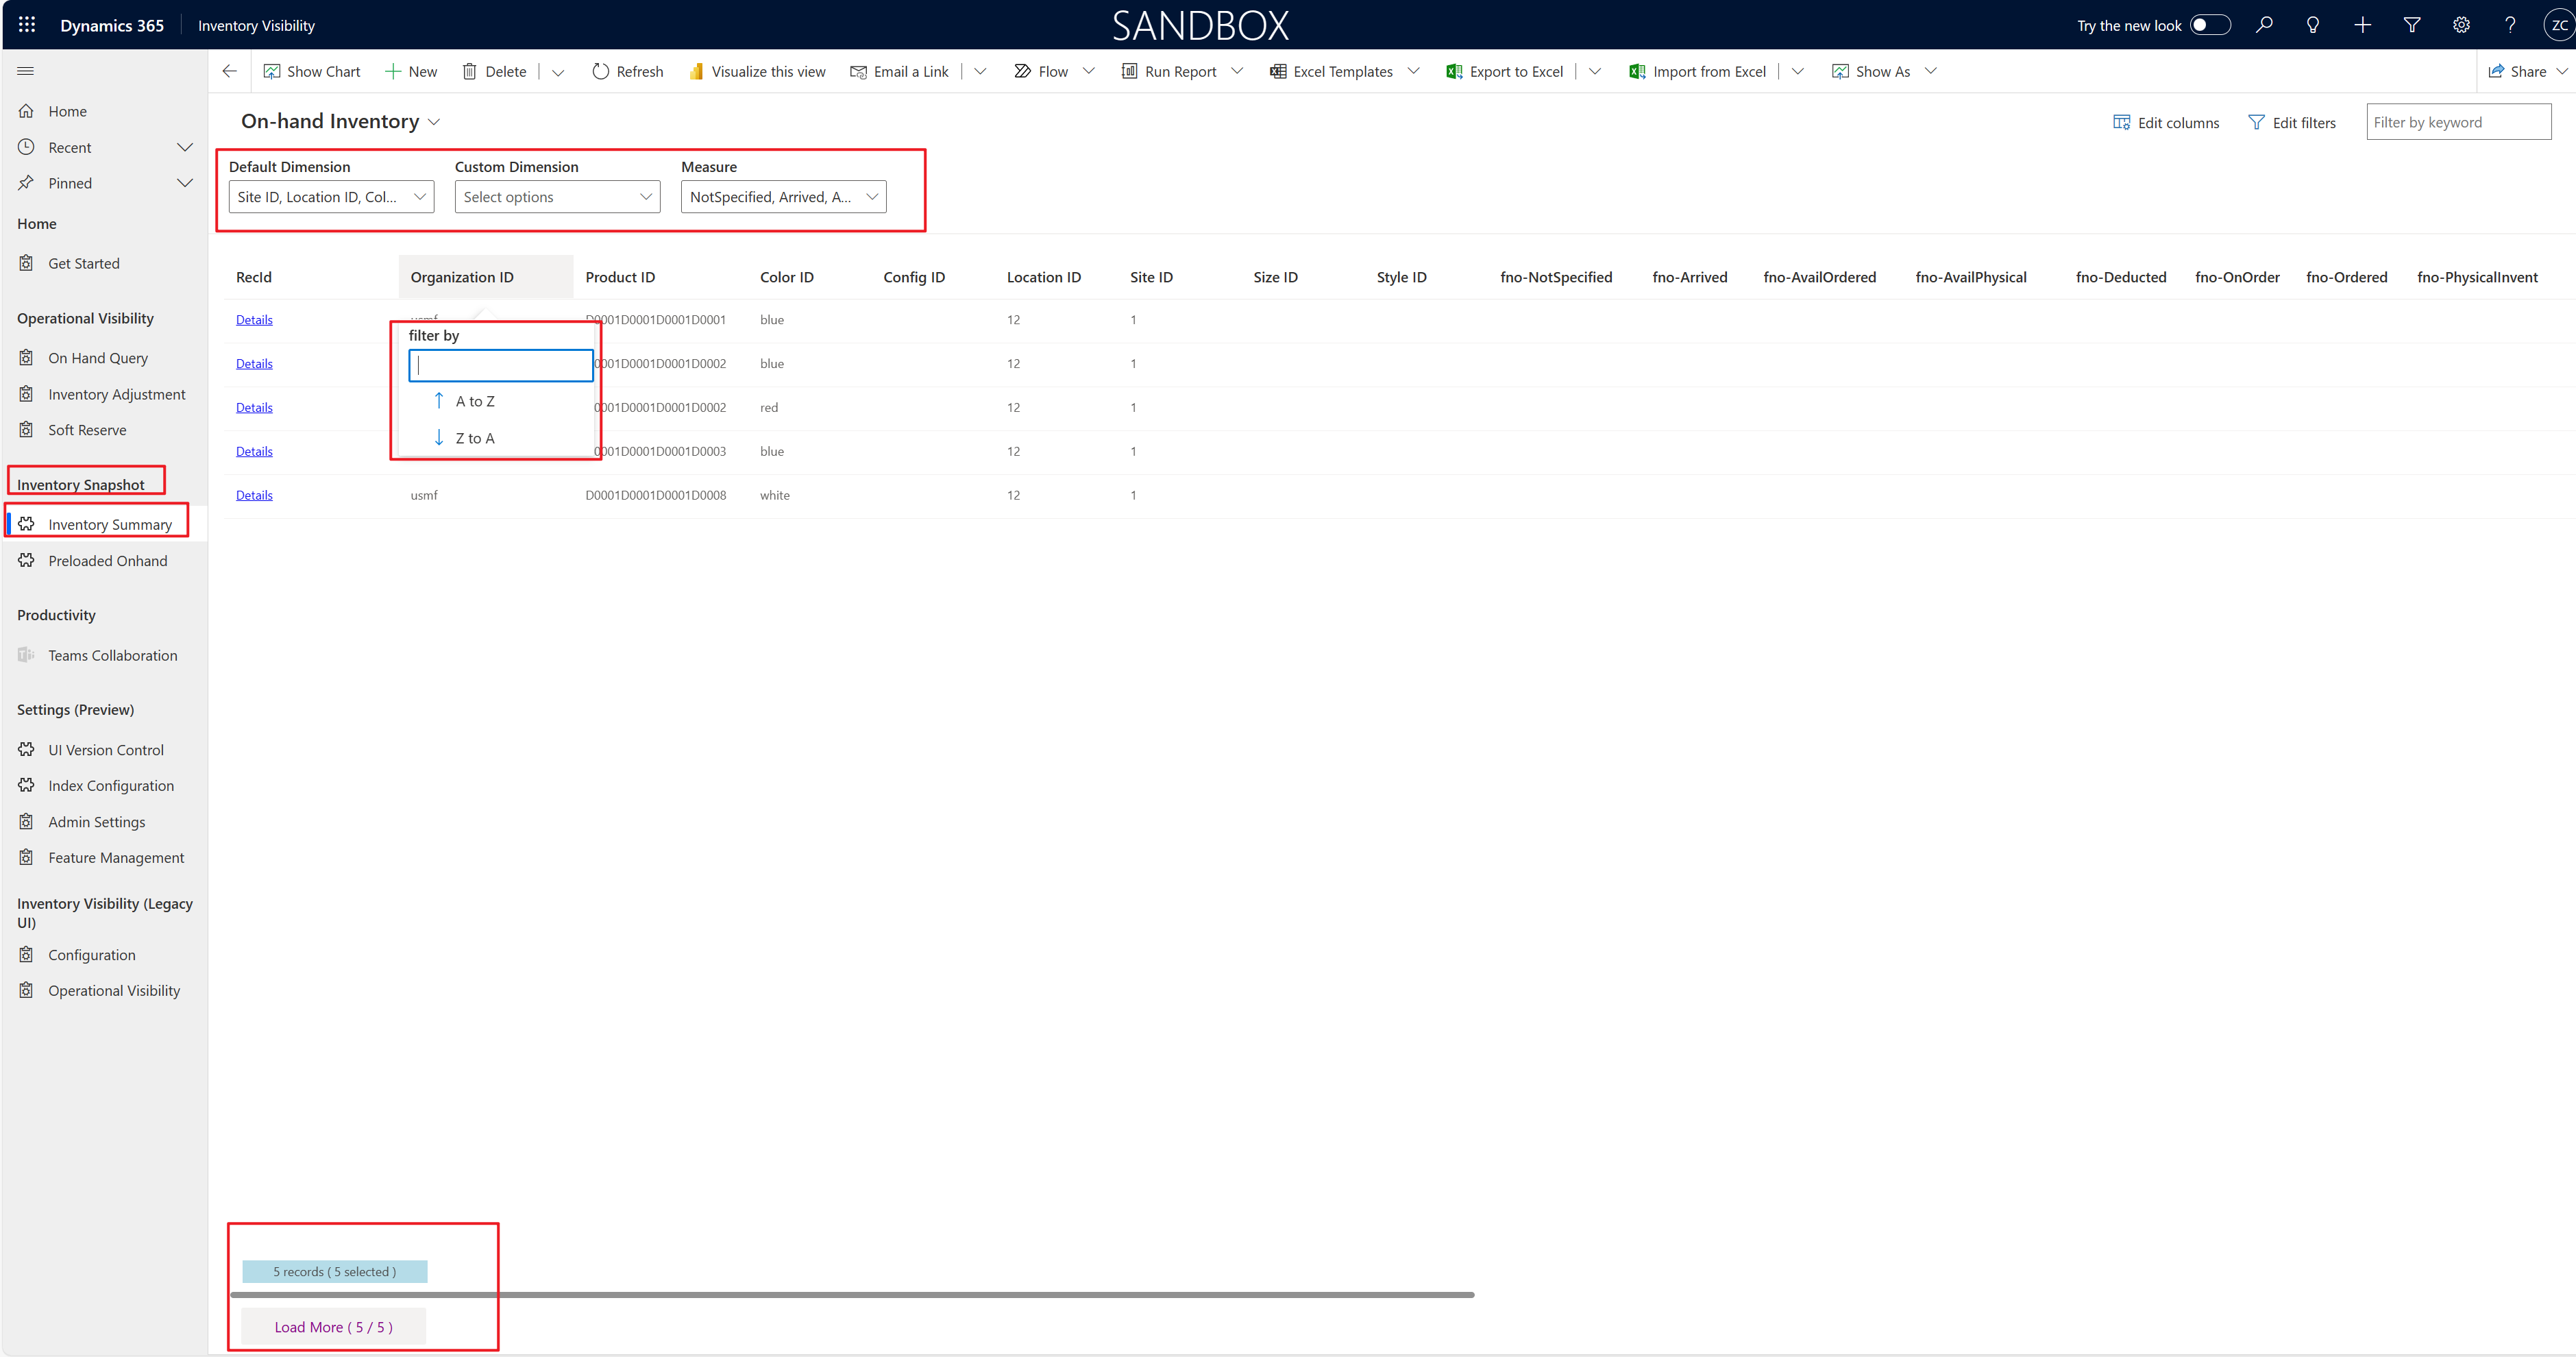The width and height of the screenshot is (2576, 1357).
Task: Click the Filter by keyword field
Action: click(2457, 122)
